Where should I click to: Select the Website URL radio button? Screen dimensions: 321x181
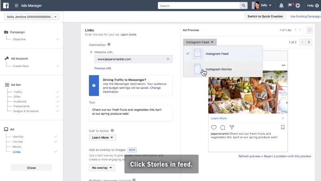click(91, 52)
